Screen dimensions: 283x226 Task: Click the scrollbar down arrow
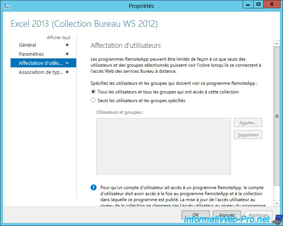tap(277, 203)
